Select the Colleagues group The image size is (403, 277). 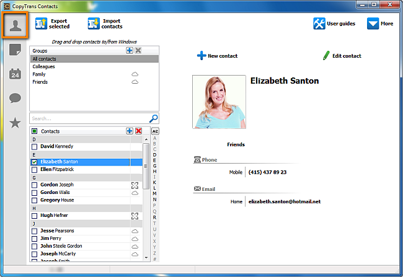[x=94, y=66]
